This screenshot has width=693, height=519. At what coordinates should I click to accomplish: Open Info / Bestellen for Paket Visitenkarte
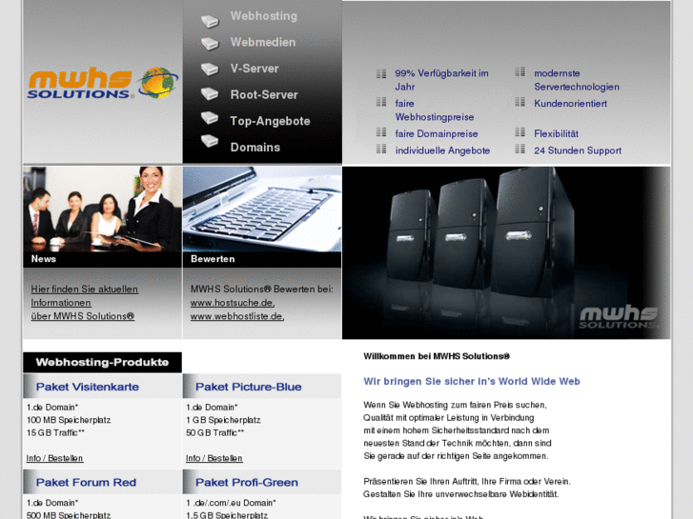(x=54, y=458)
